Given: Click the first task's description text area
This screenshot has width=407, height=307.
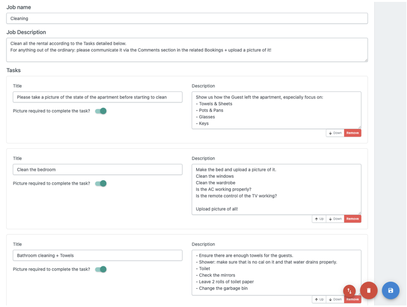Looking at the screenshot, I should [x=276, y=110].
